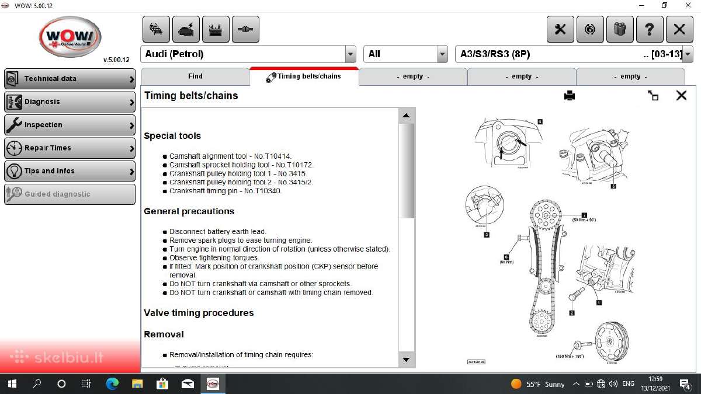701x394 pixels.
Task: Click the scroll up arrow of text panel
Action: tap(407, 116)
